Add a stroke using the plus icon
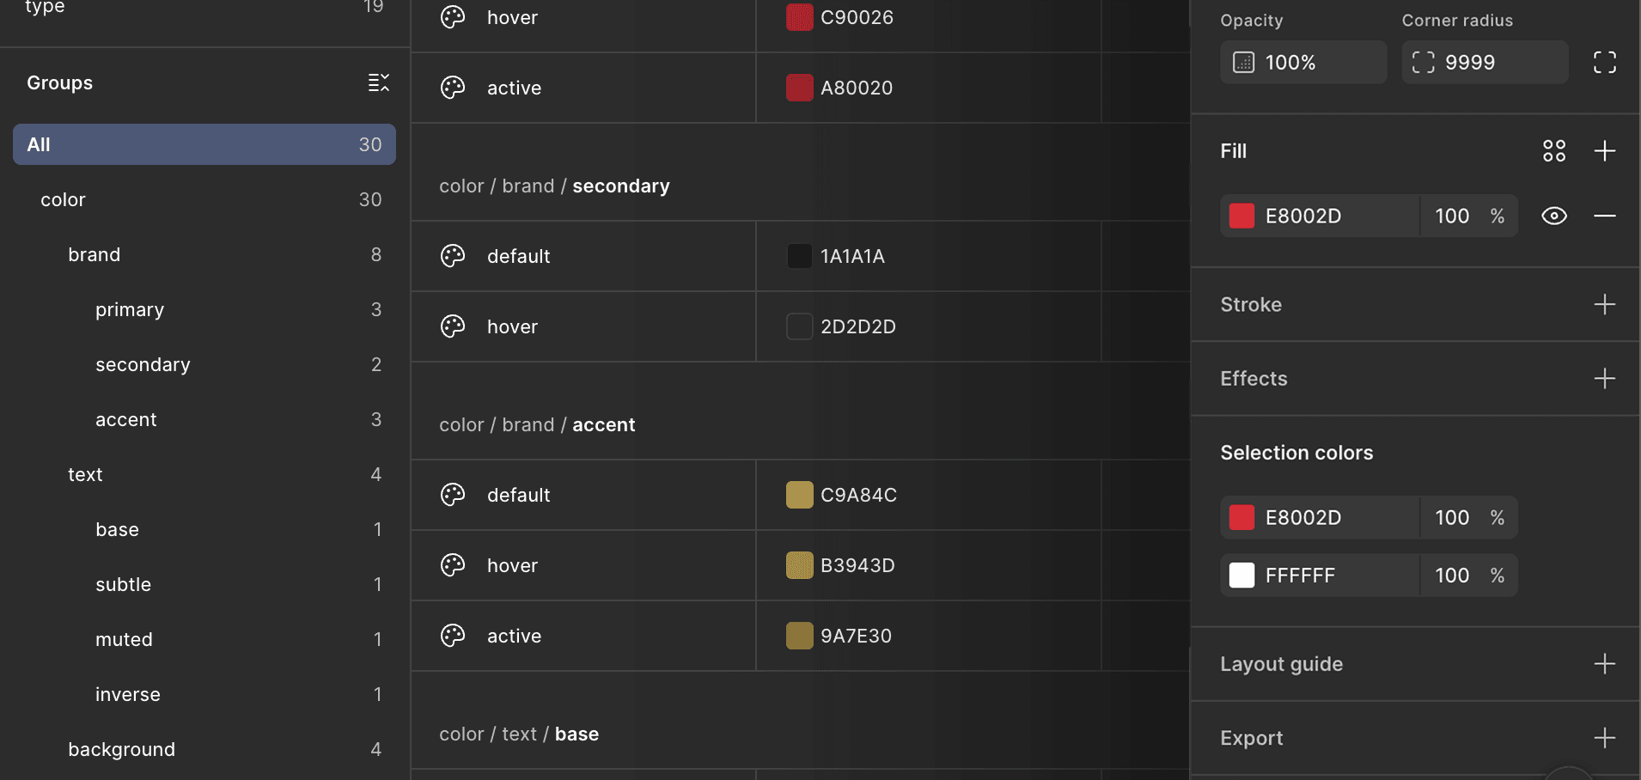The image size is (1641, 780). click(x=1606, y=304)
